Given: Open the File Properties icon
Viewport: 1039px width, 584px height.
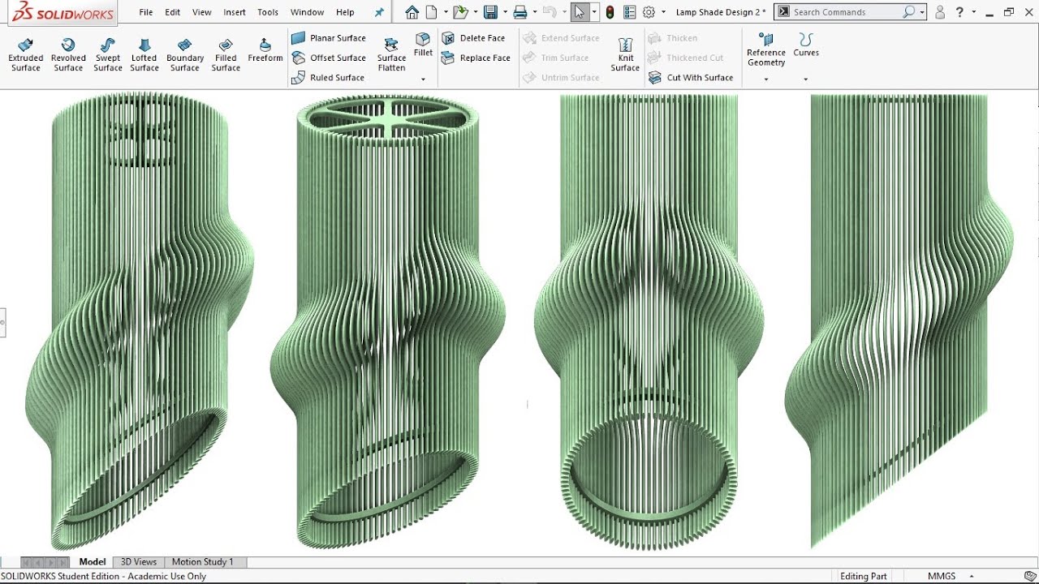Looking at the screenshot, I should (x=630, y=12).
